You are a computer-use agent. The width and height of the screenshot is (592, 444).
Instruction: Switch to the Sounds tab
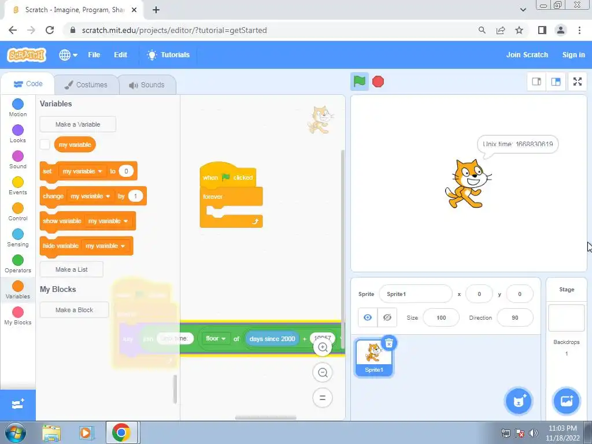(x=147, y=84)
